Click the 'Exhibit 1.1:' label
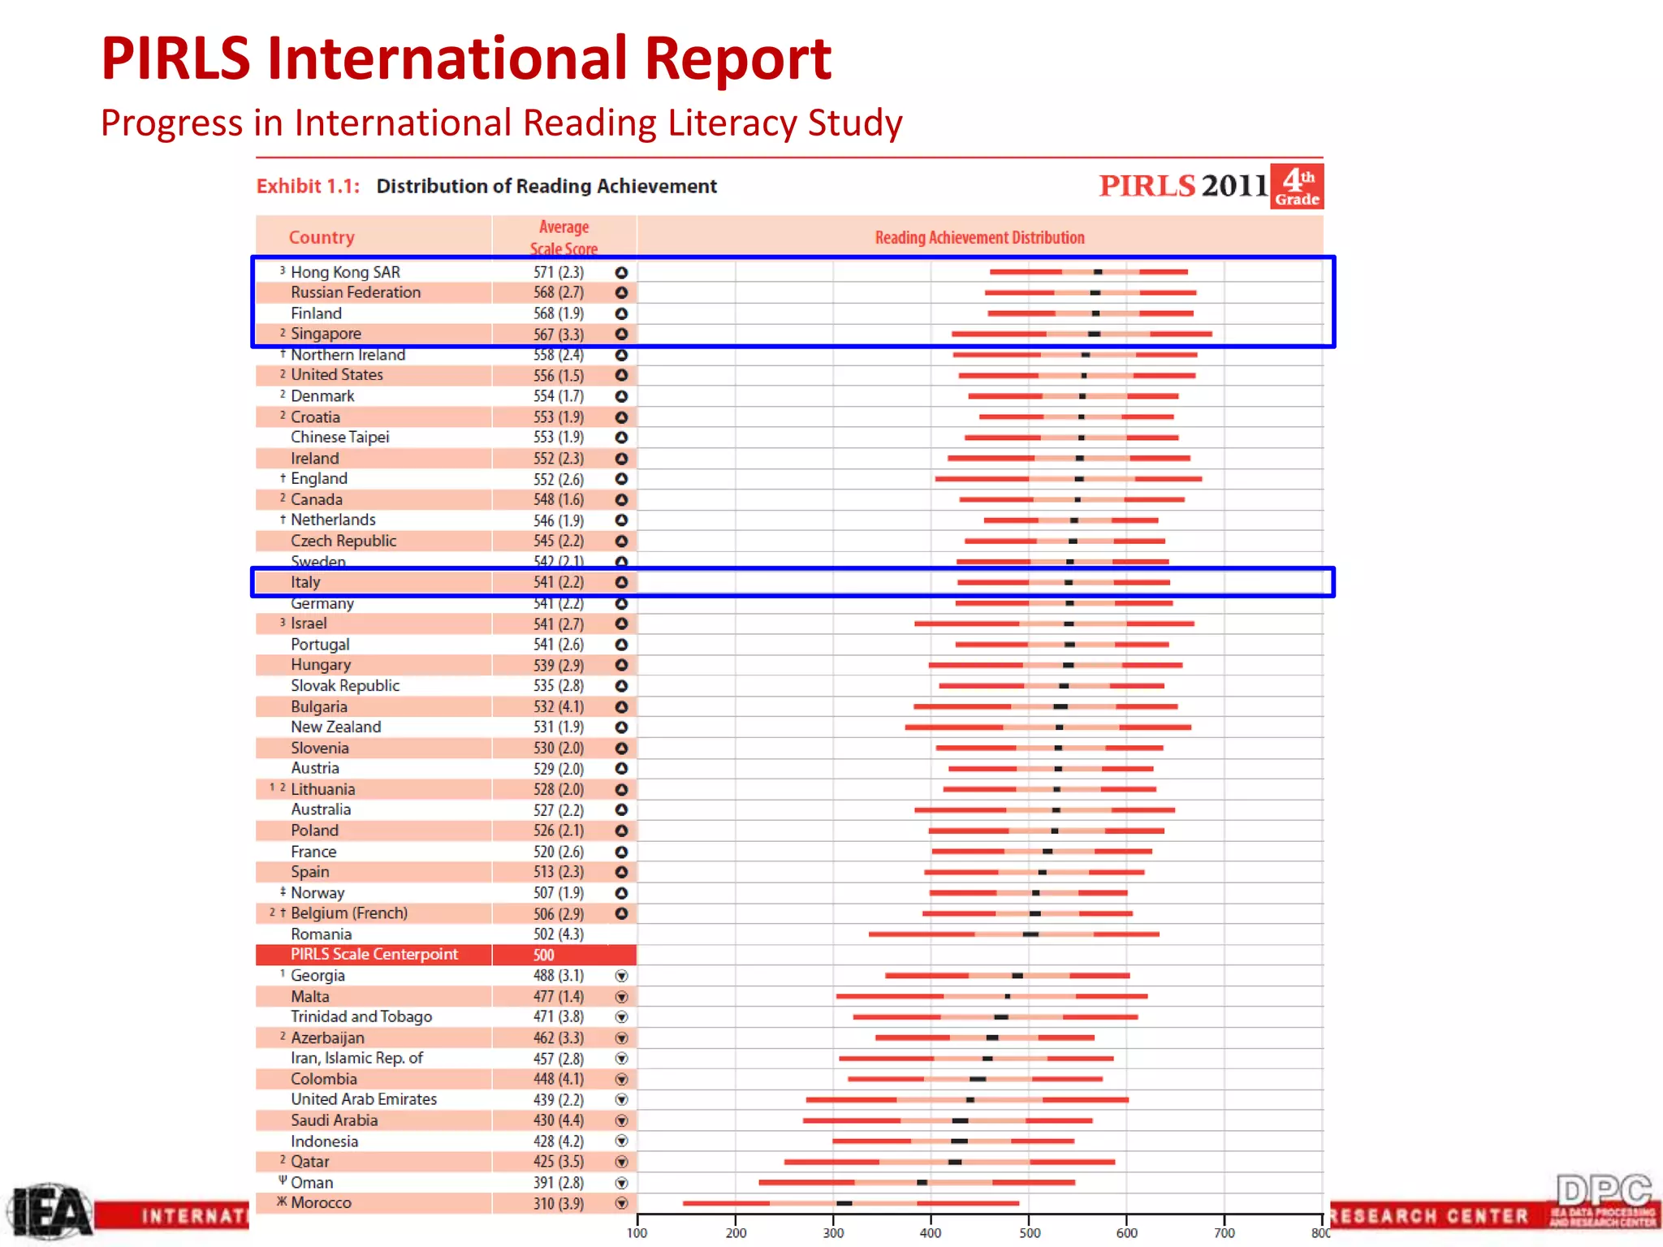The width and height of the screenshot is (1663, 1247). tap(309, 186)
